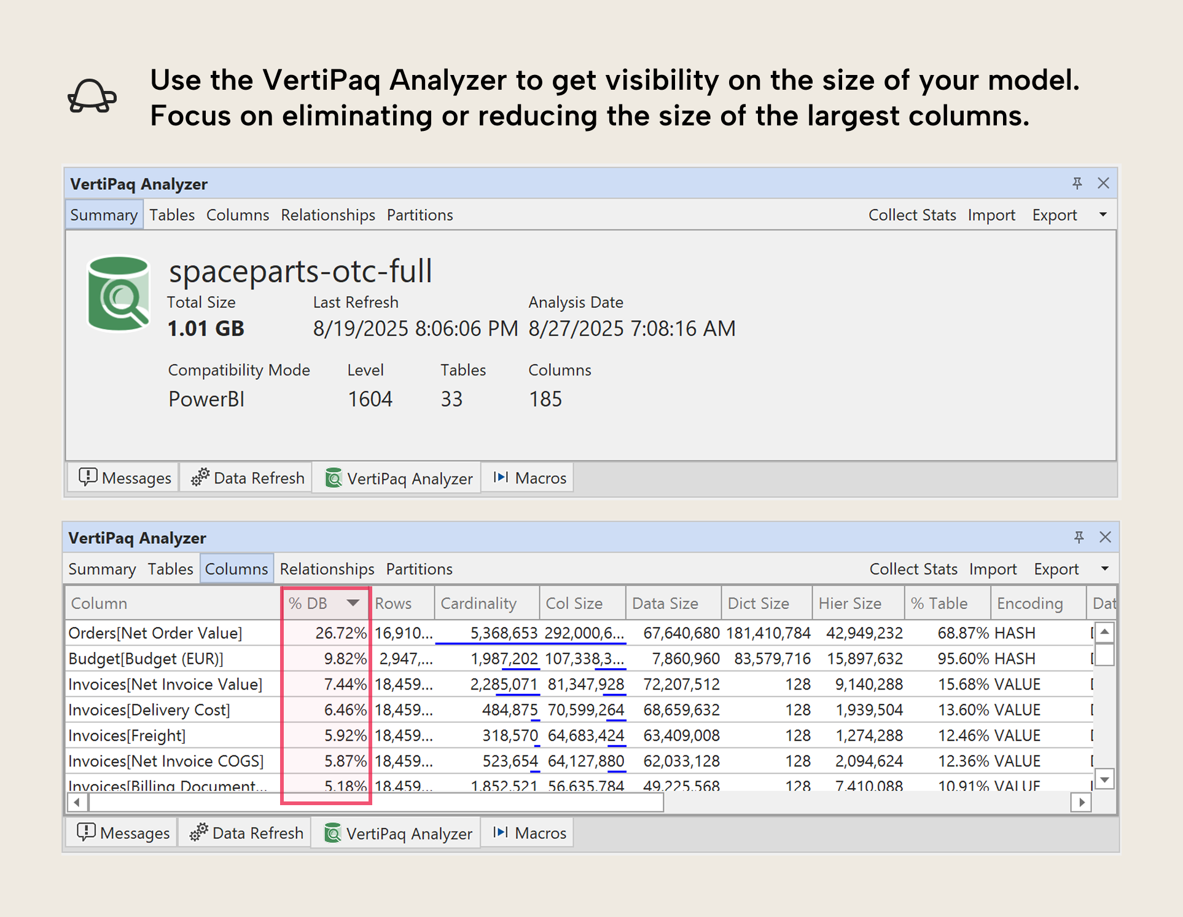Image resolution: width=1183 pixels, height=917 pixels.
Task: Pin the upper VertiPaq Analyzer panel
Action: point(1077,183)
